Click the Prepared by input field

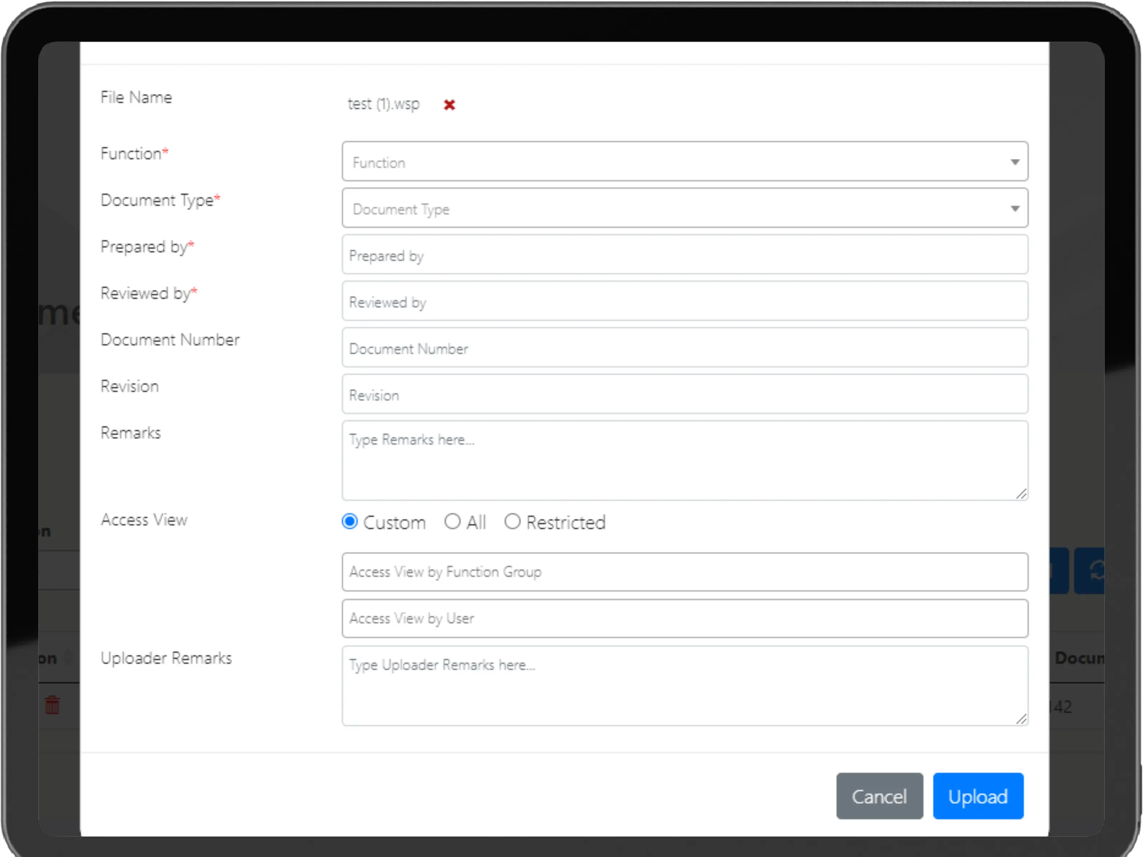pos(685,255)
